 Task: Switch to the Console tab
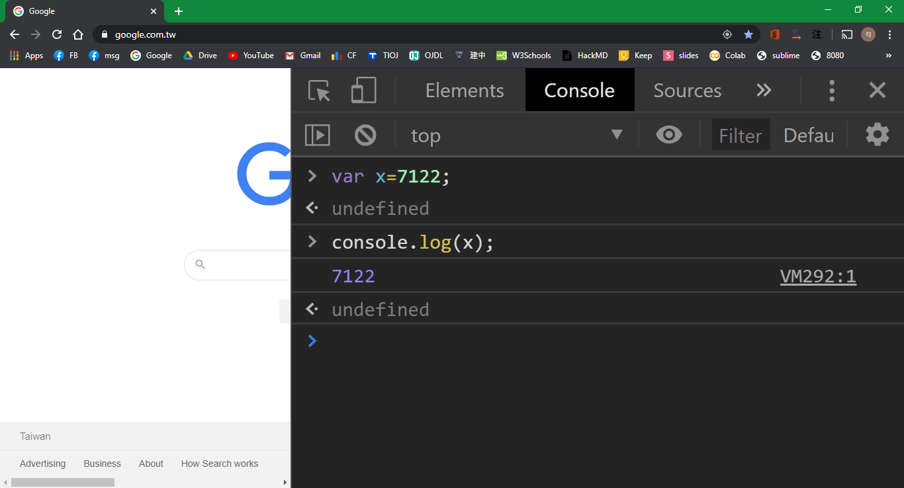580,91
